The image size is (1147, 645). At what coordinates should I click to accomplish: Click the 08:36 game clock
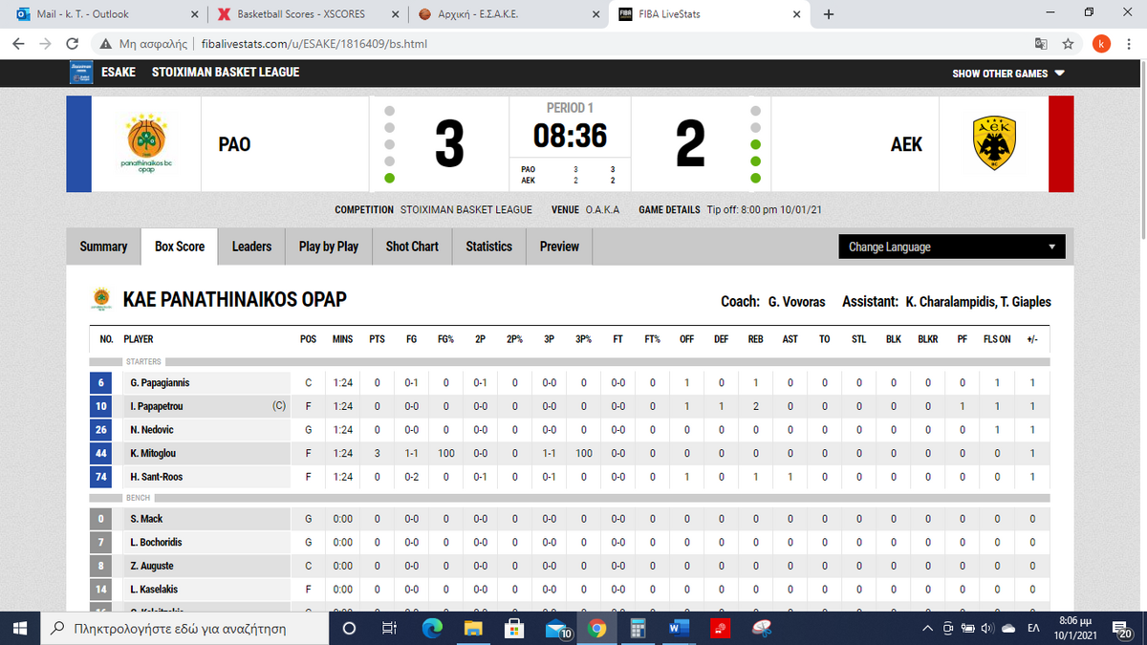pyautogui.click(x=571, y=136)
